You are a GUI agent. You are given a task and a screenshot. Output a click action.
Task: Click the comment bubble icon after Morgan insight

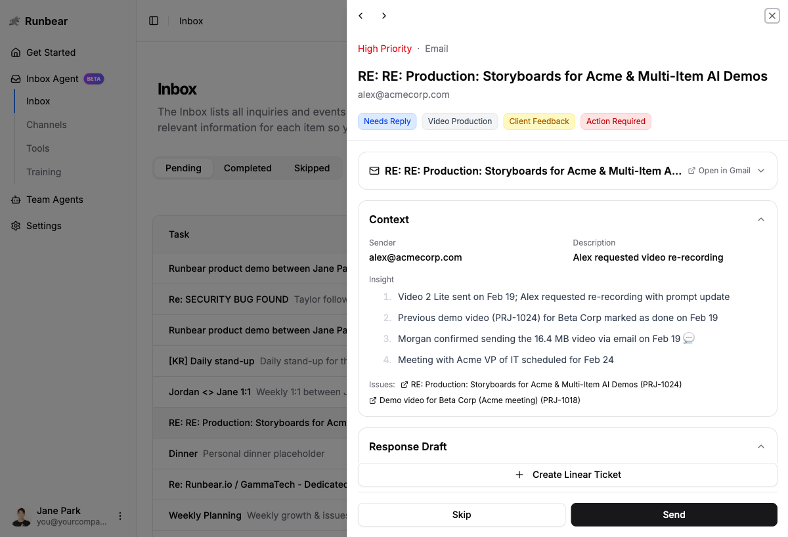(x=688, y=338)
